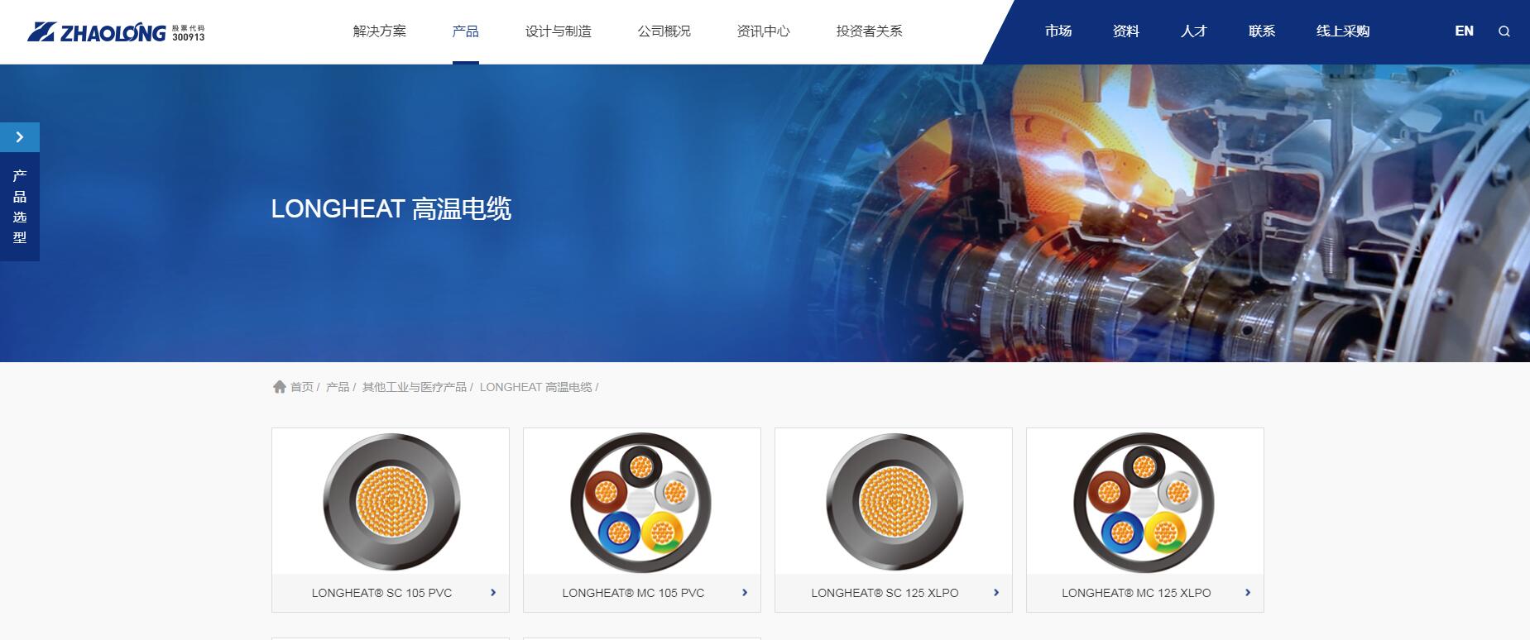Click 产品 breadcrumb link
This screenshot has width=1530, height=640.
pyautogui.click(x=338, y=387)
